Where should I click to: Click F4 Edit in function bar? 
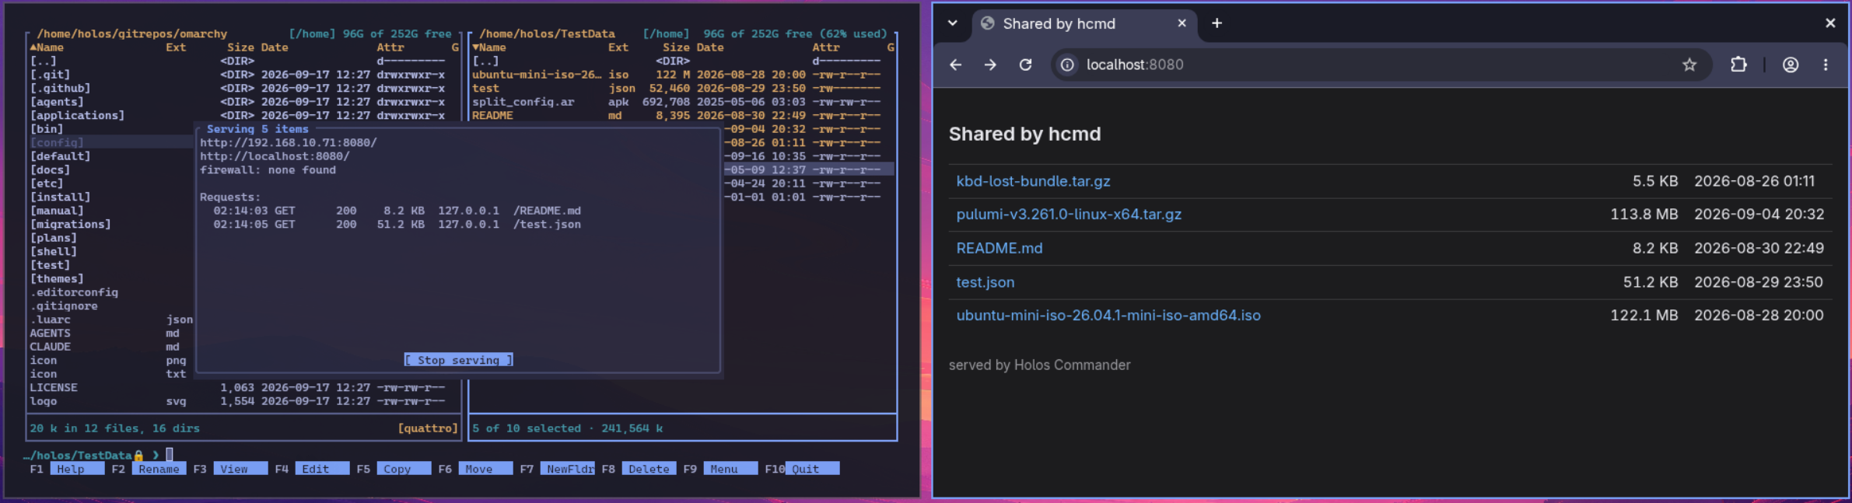[311, 469]
